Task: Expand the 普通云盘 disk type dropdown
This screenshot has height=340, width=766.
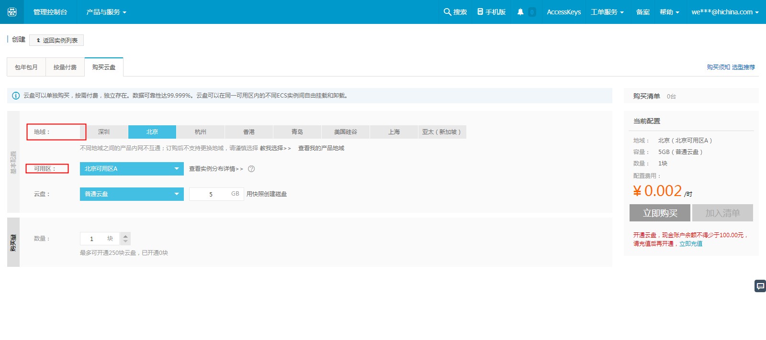Action: click(132, 194)
